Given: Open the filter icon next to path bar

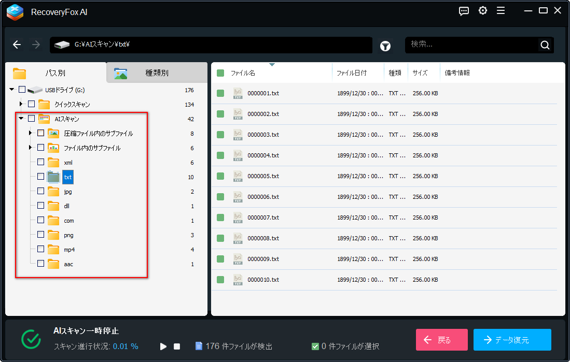Looking at the screenshot, I should click(x=385, y=46).
